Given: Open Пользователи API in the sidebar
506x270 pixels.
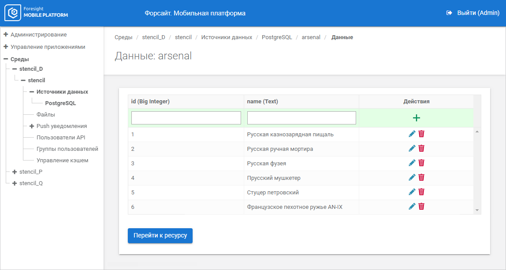Looking at the screenshot, I should tap(61, 138).
